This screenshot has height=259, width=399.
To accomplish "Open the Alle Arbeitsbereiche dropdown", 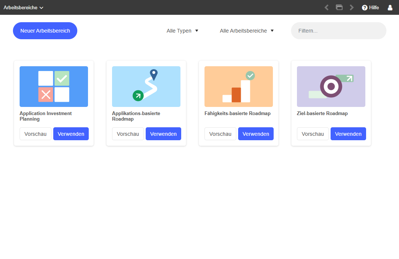I will pyautogui.click(x=247, y=31).
